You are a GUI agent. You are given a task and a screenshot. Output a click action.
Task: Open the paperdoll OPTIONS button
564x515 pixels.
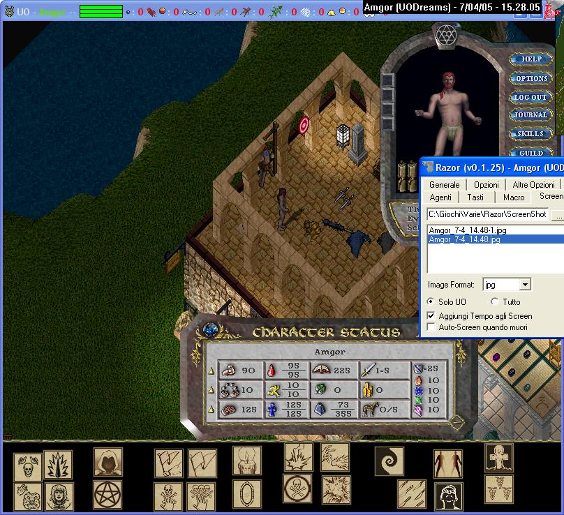(x=531, y=78)
